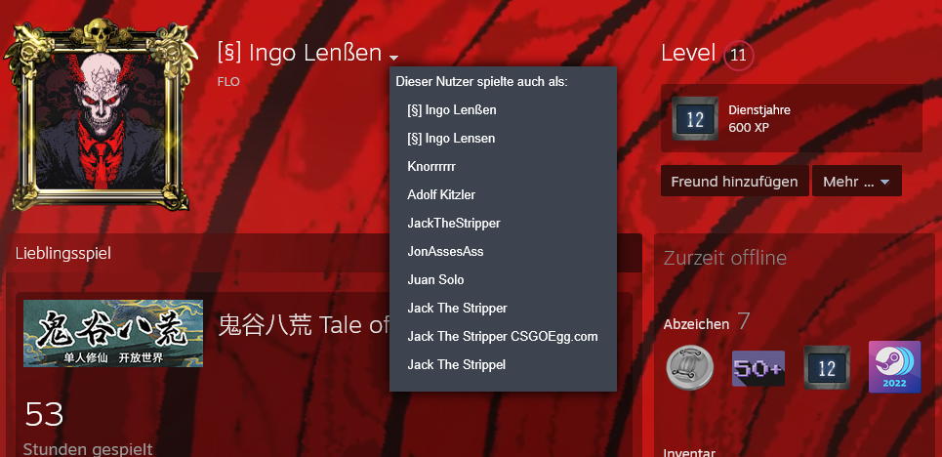Viewport: 942px width, 457px height.
Task: Open the silver coin badge icon
Action: point(690,367)
